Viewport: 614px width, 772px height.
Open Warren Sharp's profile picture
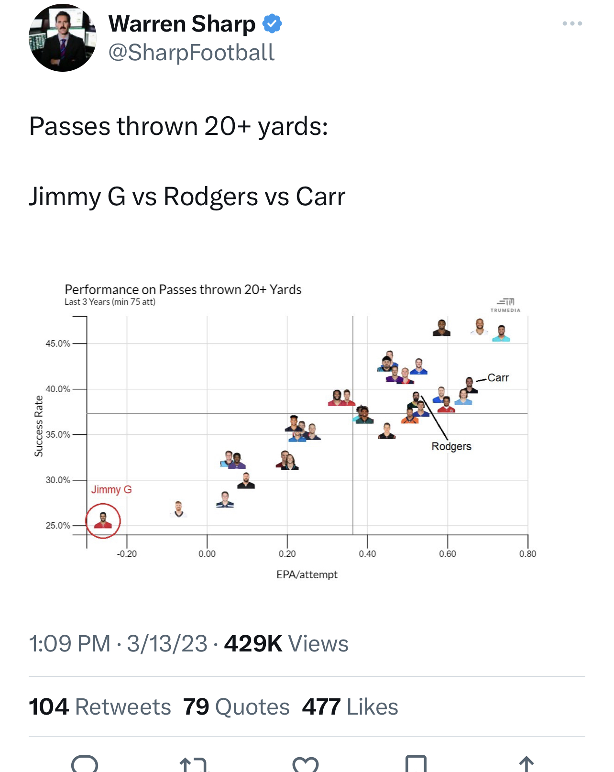coord(62,38)
